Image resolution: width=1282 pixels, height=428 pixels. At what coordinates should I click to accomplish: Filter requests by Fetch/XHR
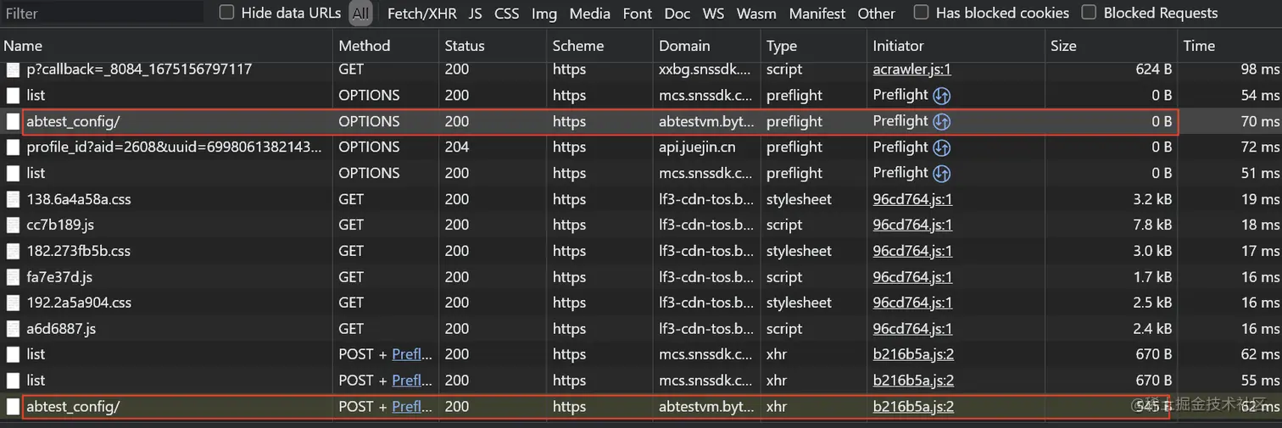(422, 14)
